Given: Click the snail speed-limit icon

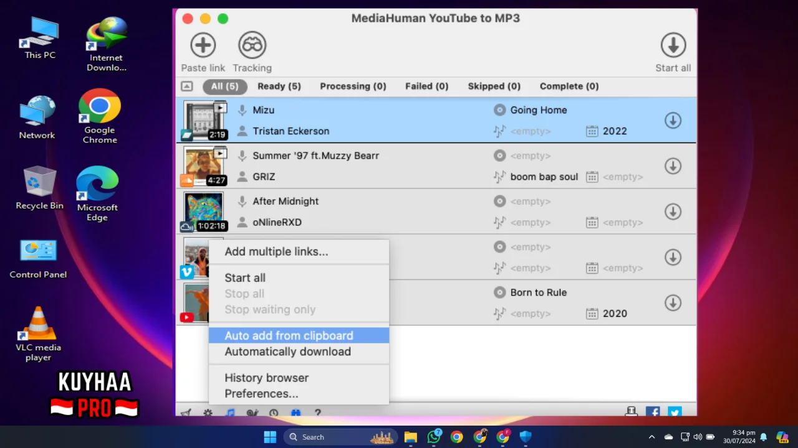Looking at the screenshot, I should [x=252, y=413].
